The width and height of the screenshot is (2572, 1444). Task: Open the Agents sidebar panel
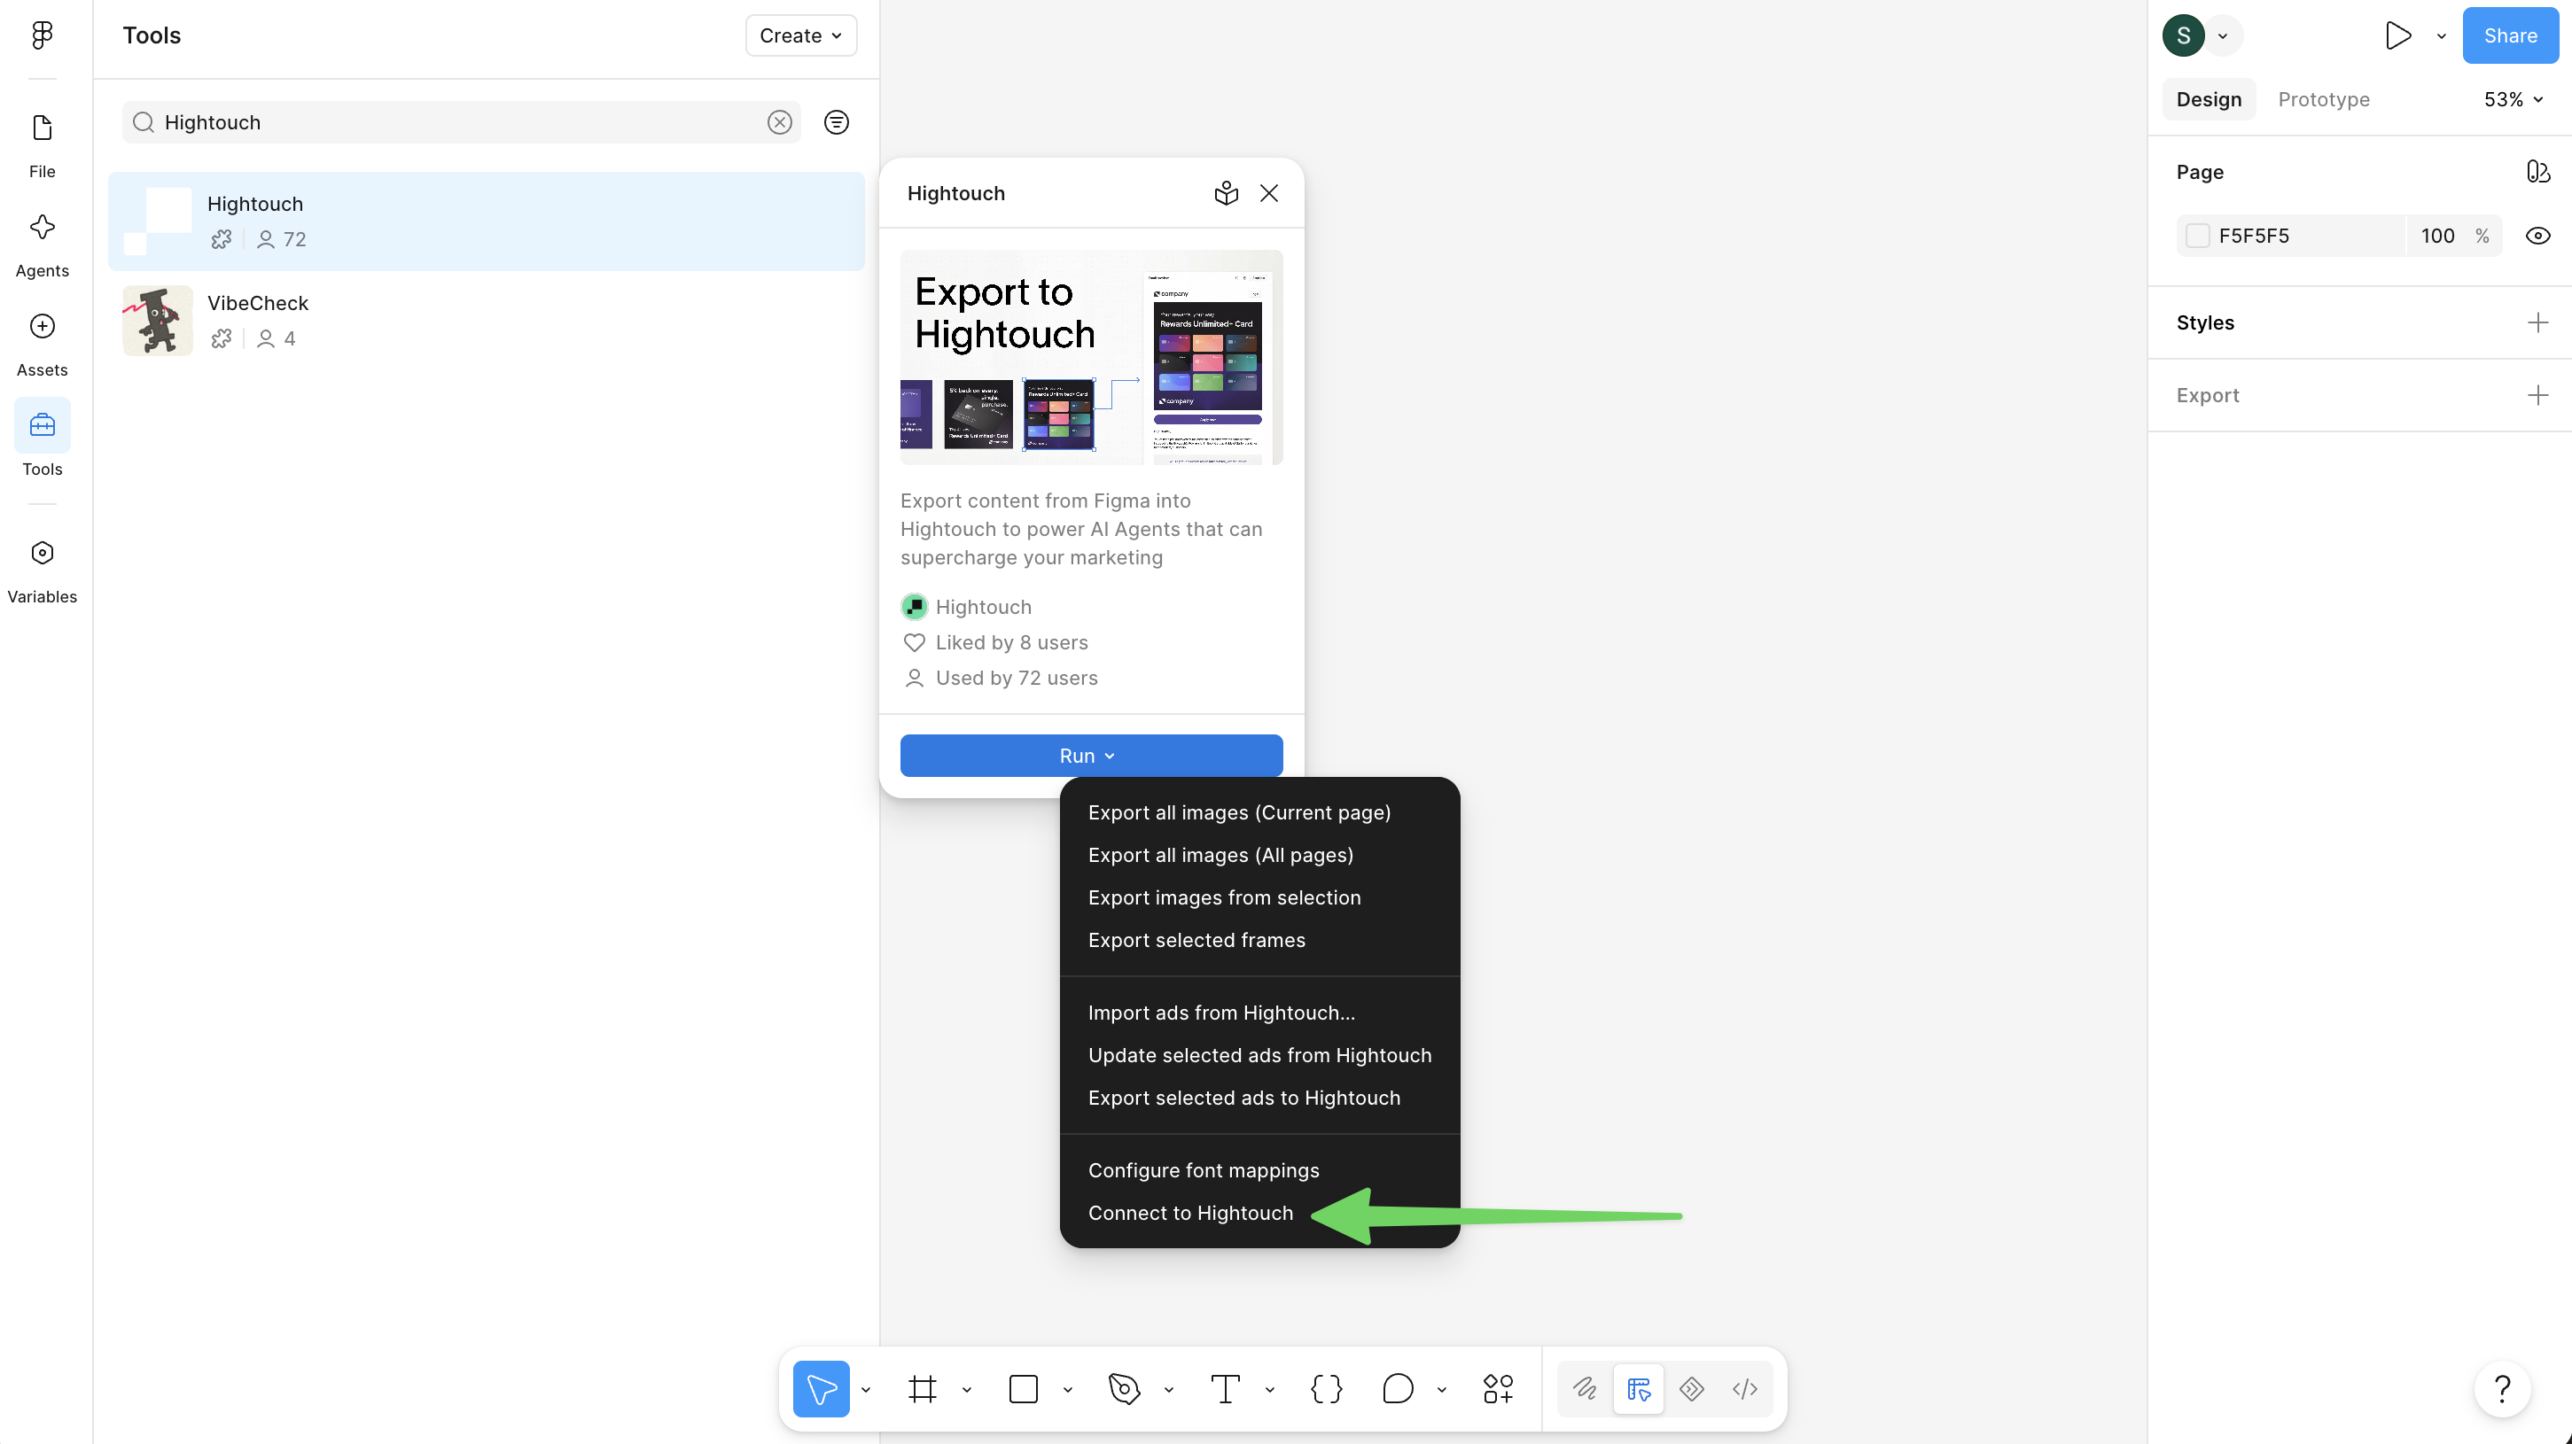(x=42, y=245)
